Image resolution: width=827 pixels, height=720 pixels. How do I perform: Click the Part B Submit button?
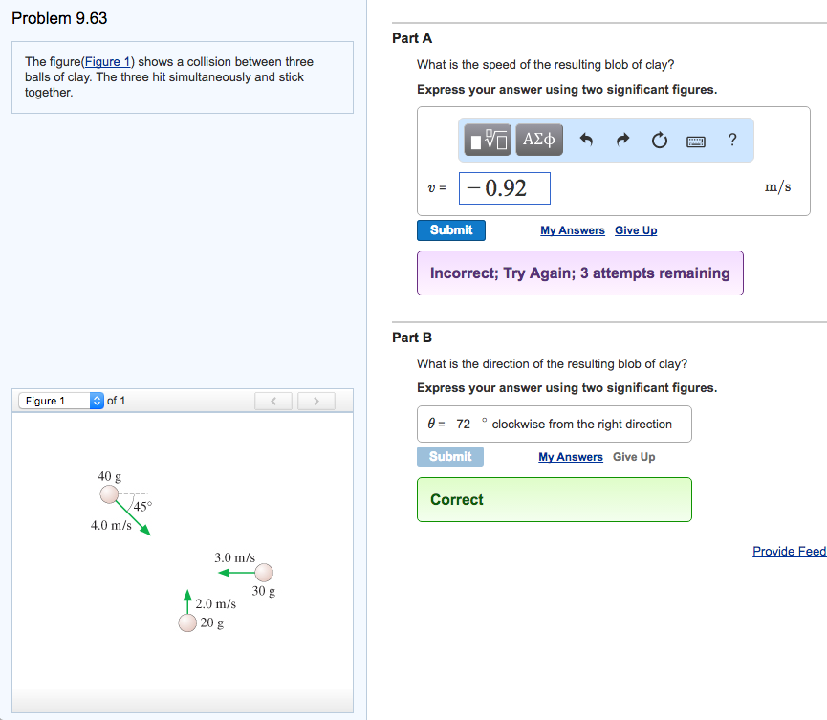[450, 457]
